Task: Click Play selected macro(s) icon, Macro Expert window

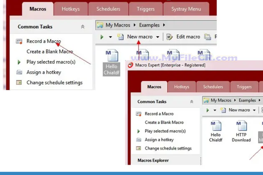Action: [138, 131]
